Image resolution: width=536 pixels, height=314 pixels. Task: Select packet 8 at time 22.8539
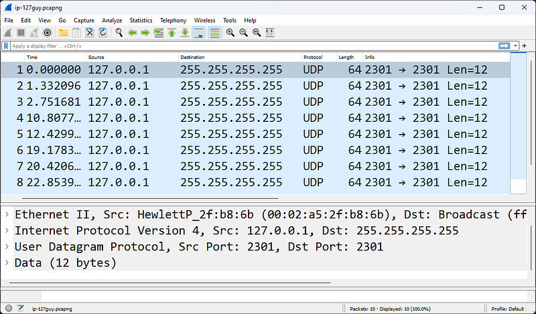click(x=255, y=182)
